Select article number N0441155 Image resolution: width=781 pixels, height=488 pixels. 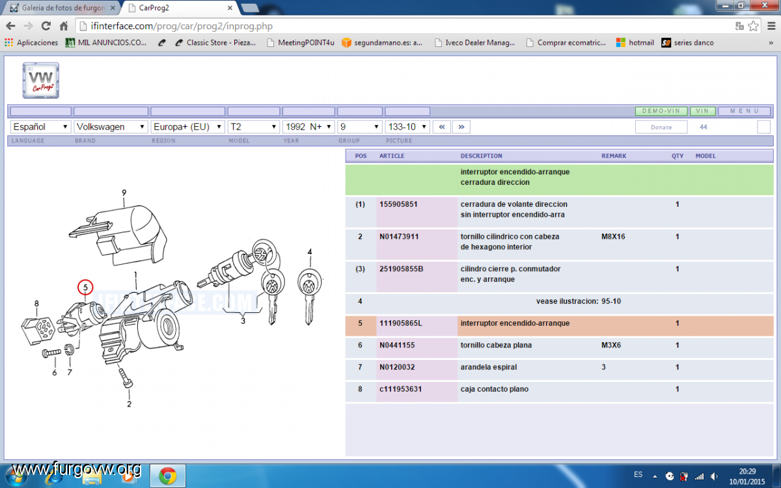click(397, 346)
